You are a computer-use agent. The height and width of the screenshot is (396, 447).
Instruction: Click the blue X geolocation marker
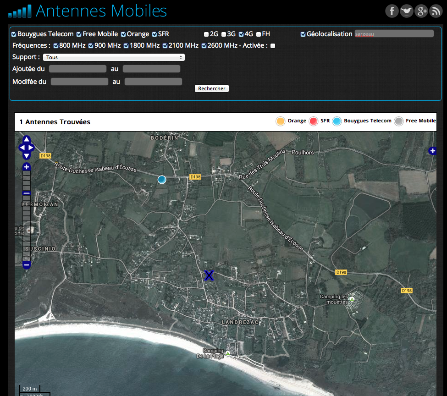[x=209, y=275]
